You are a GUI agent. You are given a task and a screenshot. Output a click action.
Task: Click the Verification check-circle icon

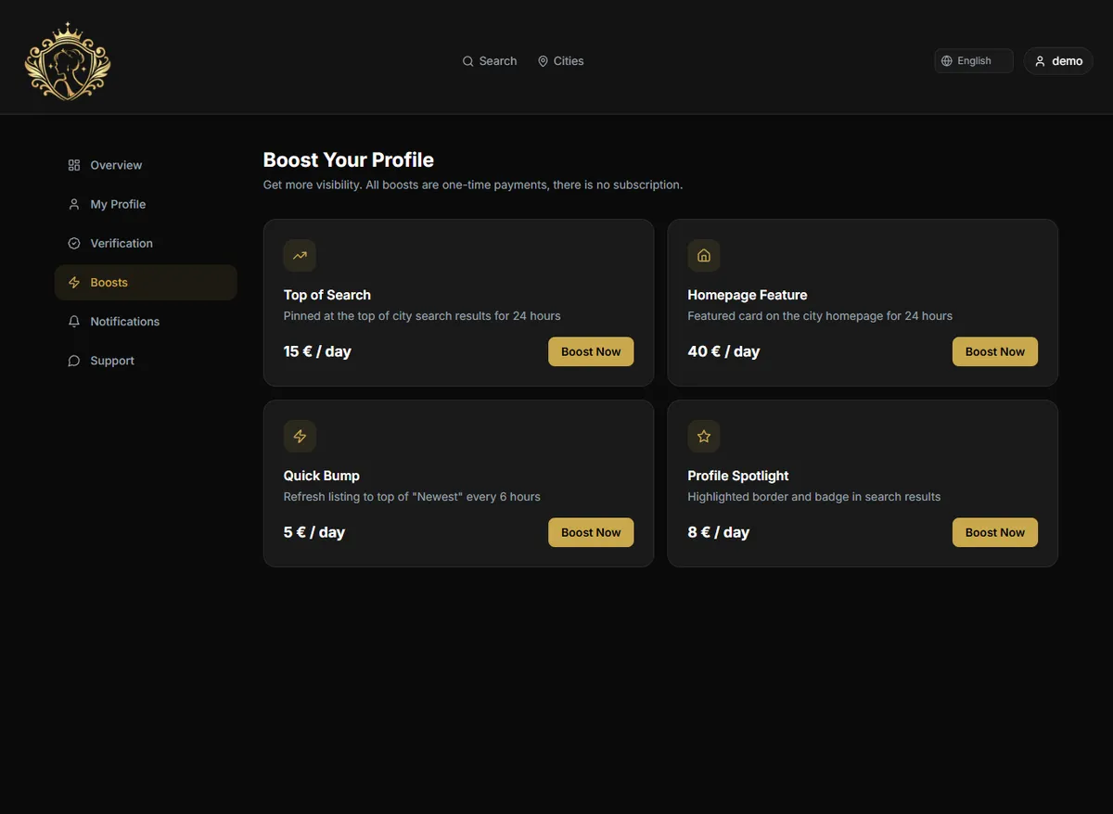[74, 243]
